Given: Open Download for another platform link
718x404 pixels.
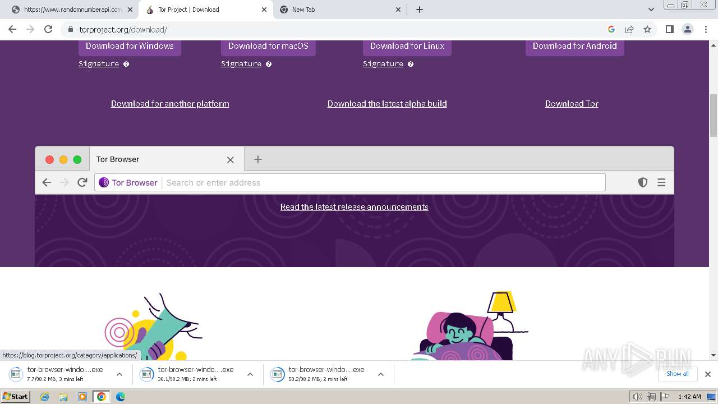Looking at the screenshot, I should [x=170, y=104].
